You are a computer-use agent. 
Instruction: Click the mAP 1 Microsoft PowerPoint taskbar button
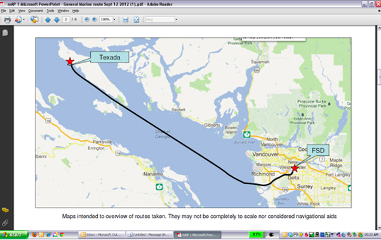197,235
